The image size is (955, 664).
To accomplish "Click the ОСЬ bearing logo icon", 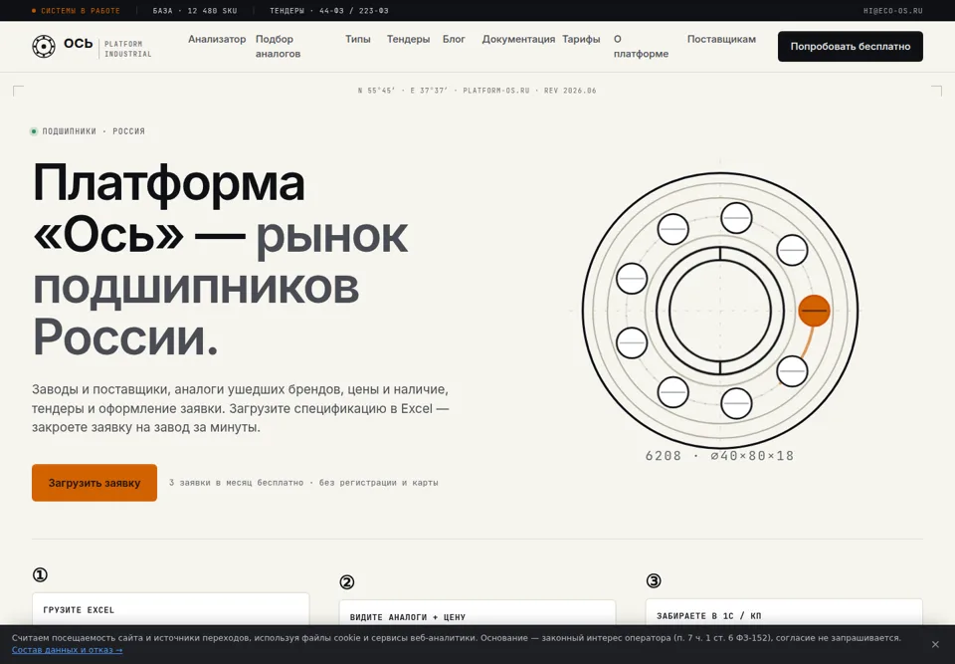I will click(x=44, y=47).
